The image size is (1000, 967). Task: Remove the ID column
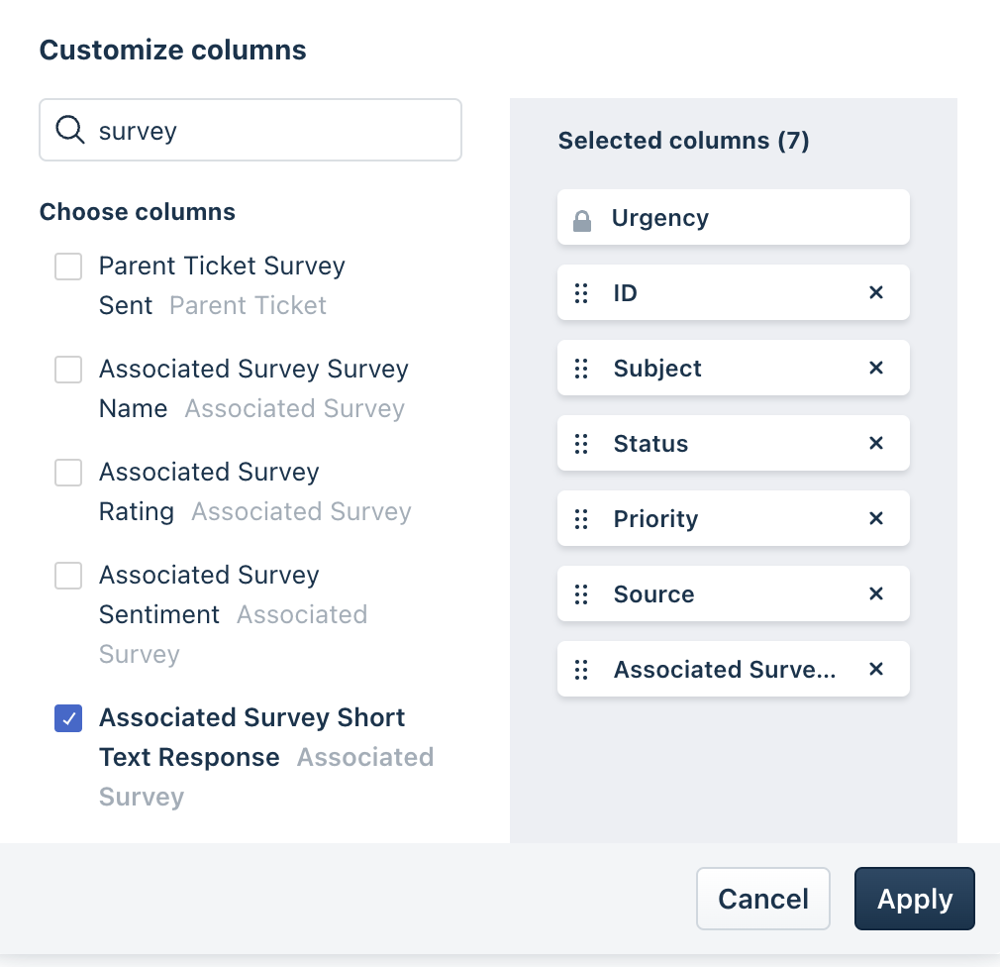coord(875,292)
